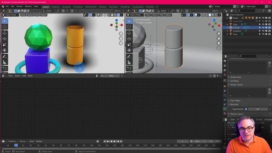Switch to the UV Editing workspace tab
Image resolution: width=272 pixels, height=153 pixels.
click(78, 7)
